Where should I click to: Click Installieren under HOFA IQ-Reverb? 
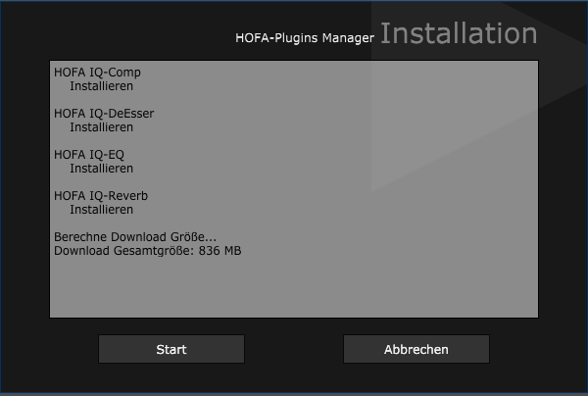(x=101, y=210)
